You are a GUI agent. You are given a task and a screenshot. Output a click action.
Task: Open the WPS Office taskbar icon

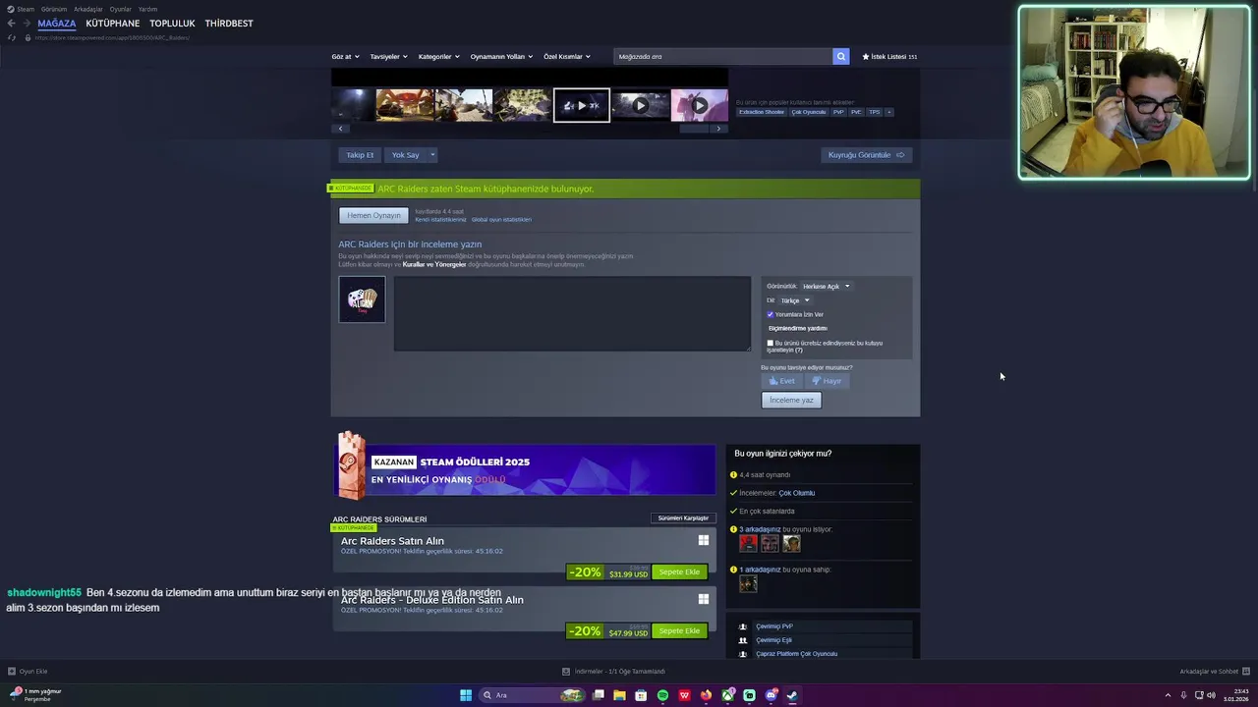point(684,695)
